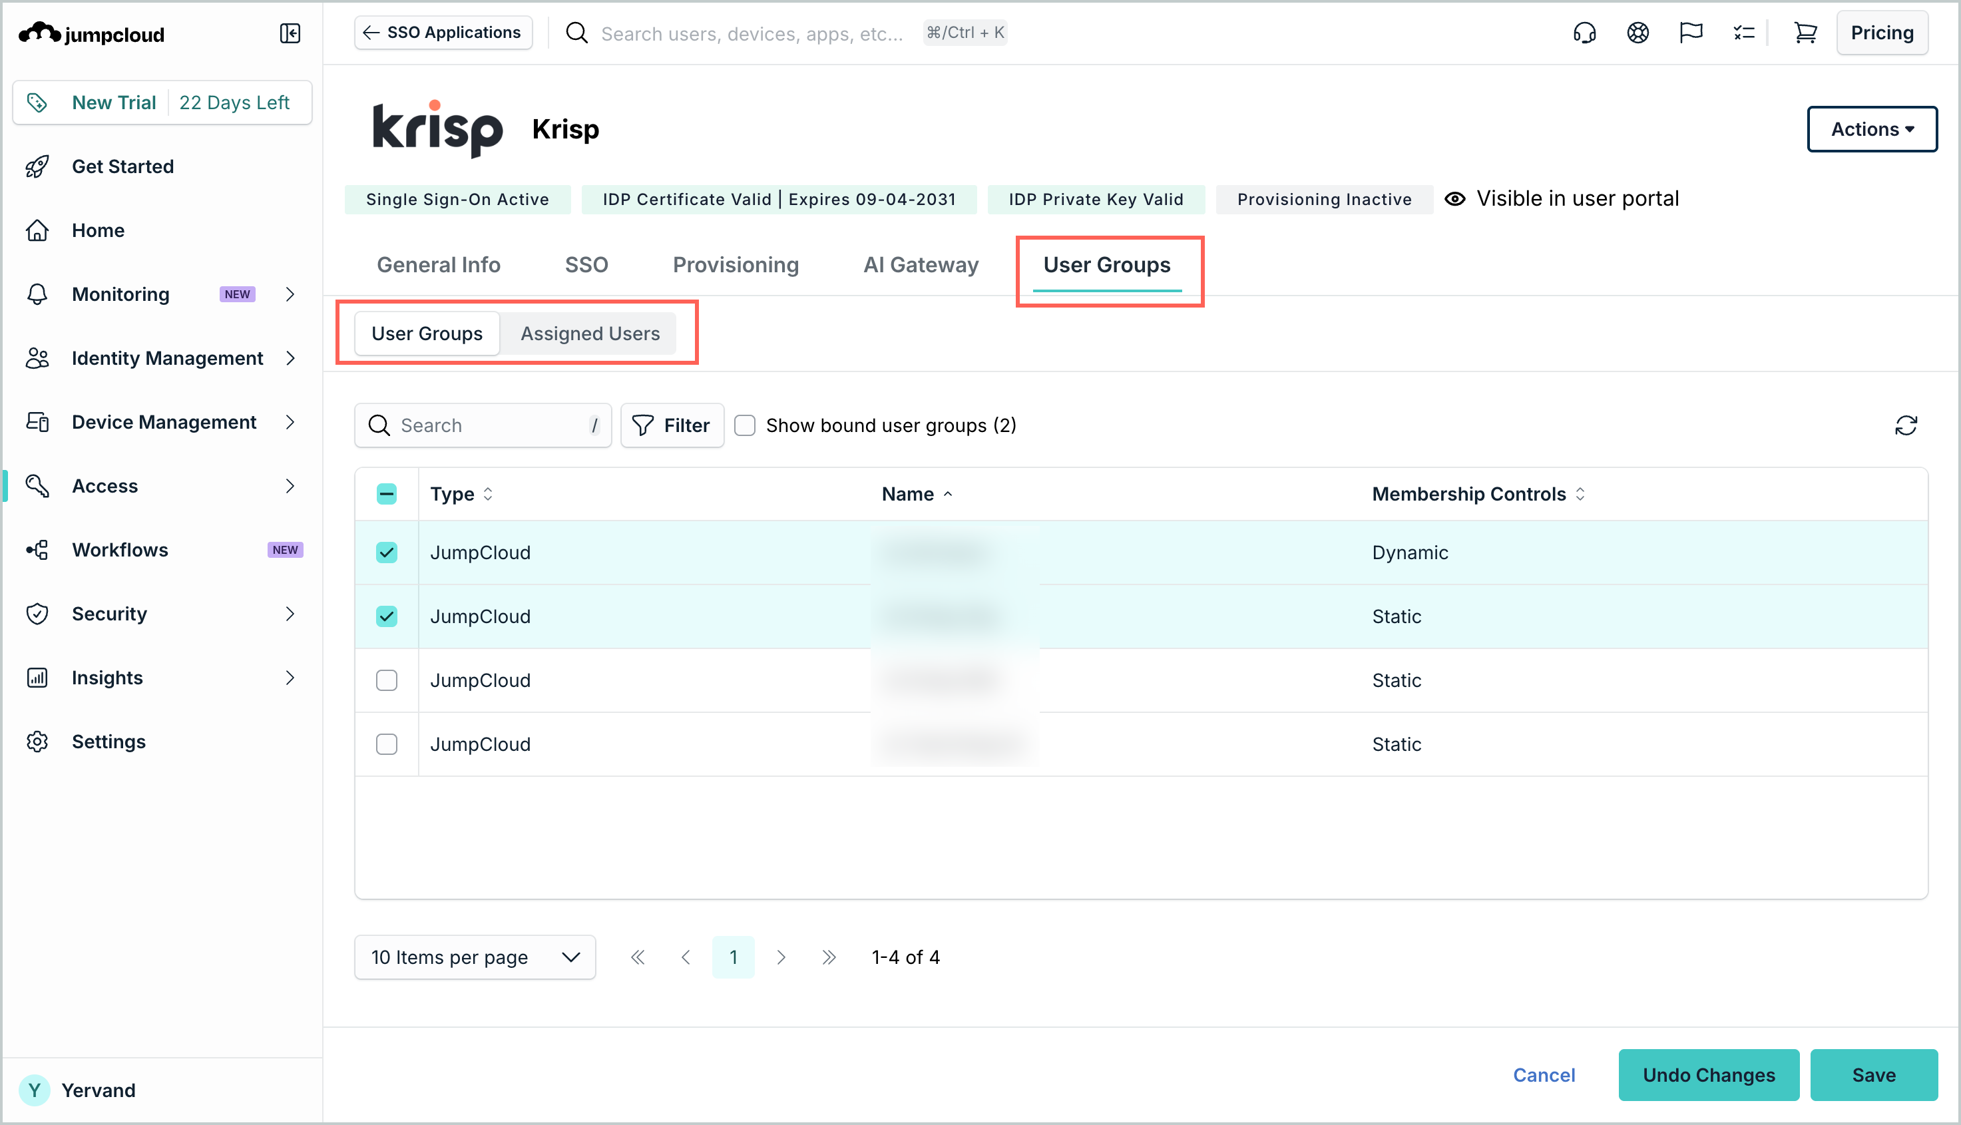Click the user groups Search field
1961x1125 pixels.
[x=483, y=426]
